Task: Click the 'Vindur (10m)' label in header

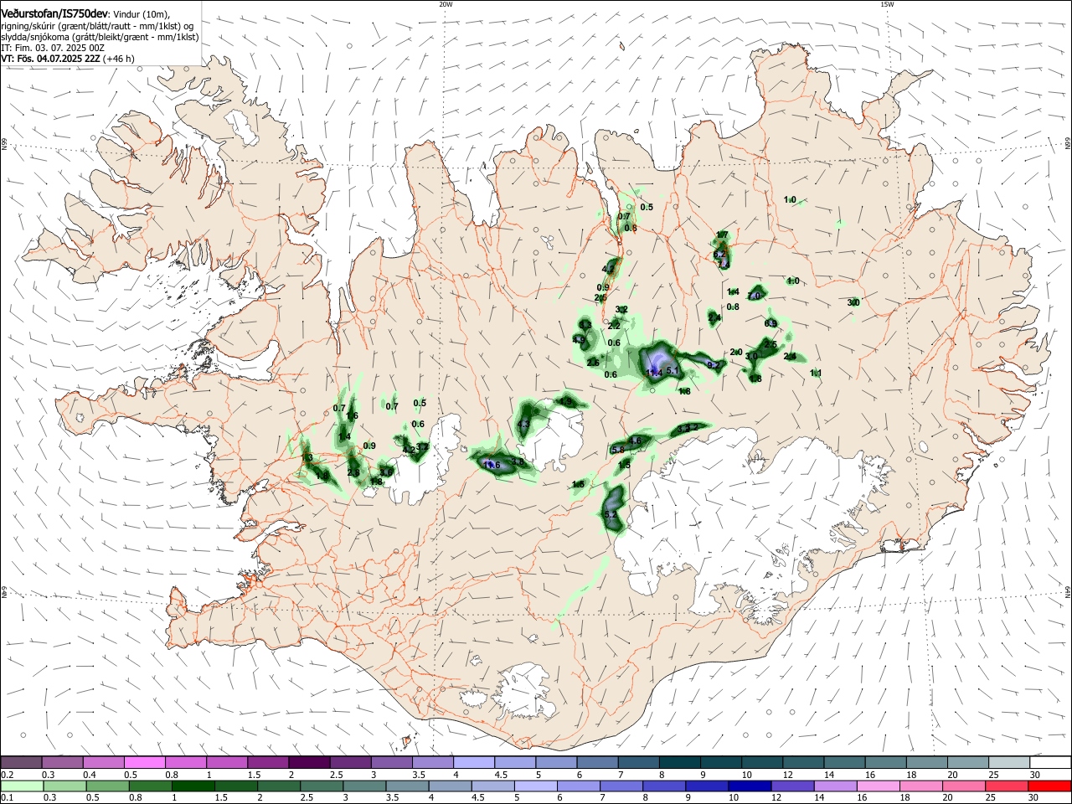Action: (x=142, y=14)
